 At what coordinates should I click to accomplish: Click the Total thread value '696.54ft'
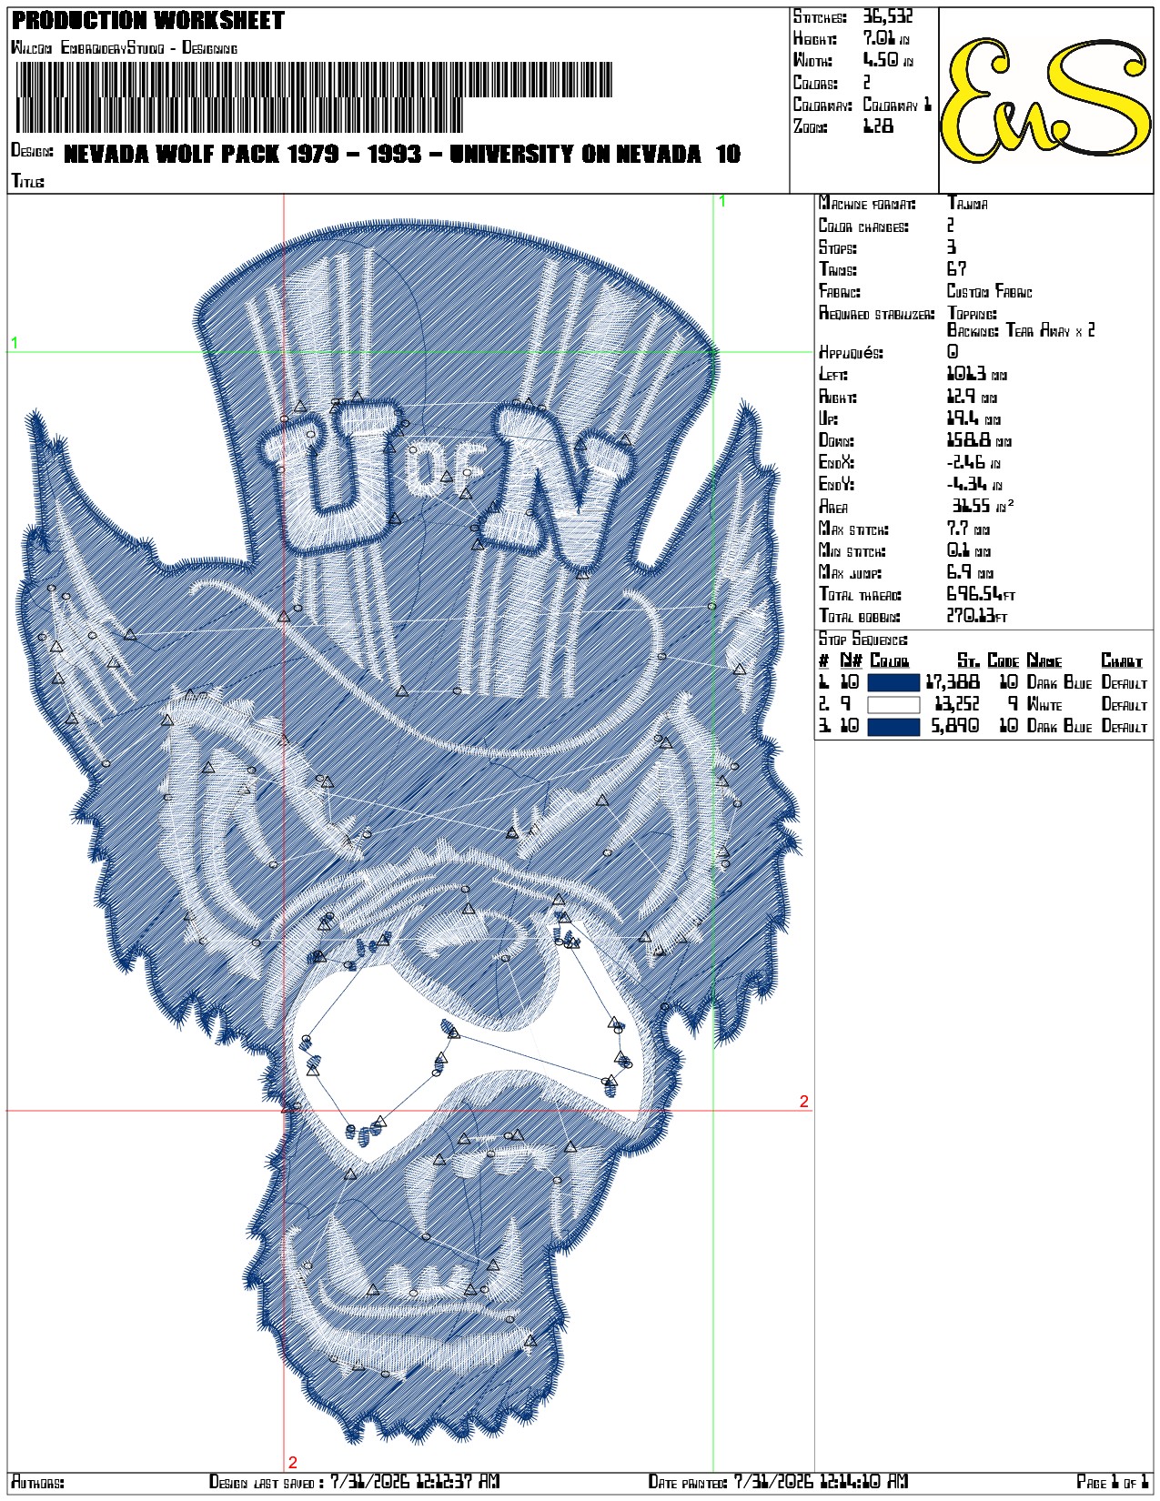tap(981, 594)
